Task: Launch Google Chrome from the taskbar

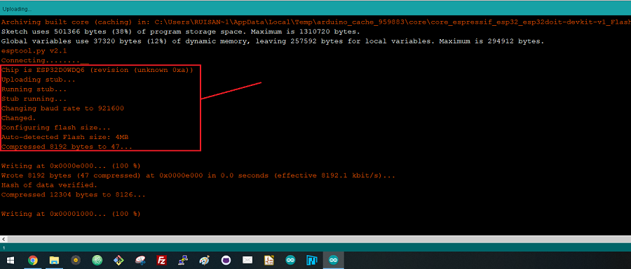Action: pos(32,261)
